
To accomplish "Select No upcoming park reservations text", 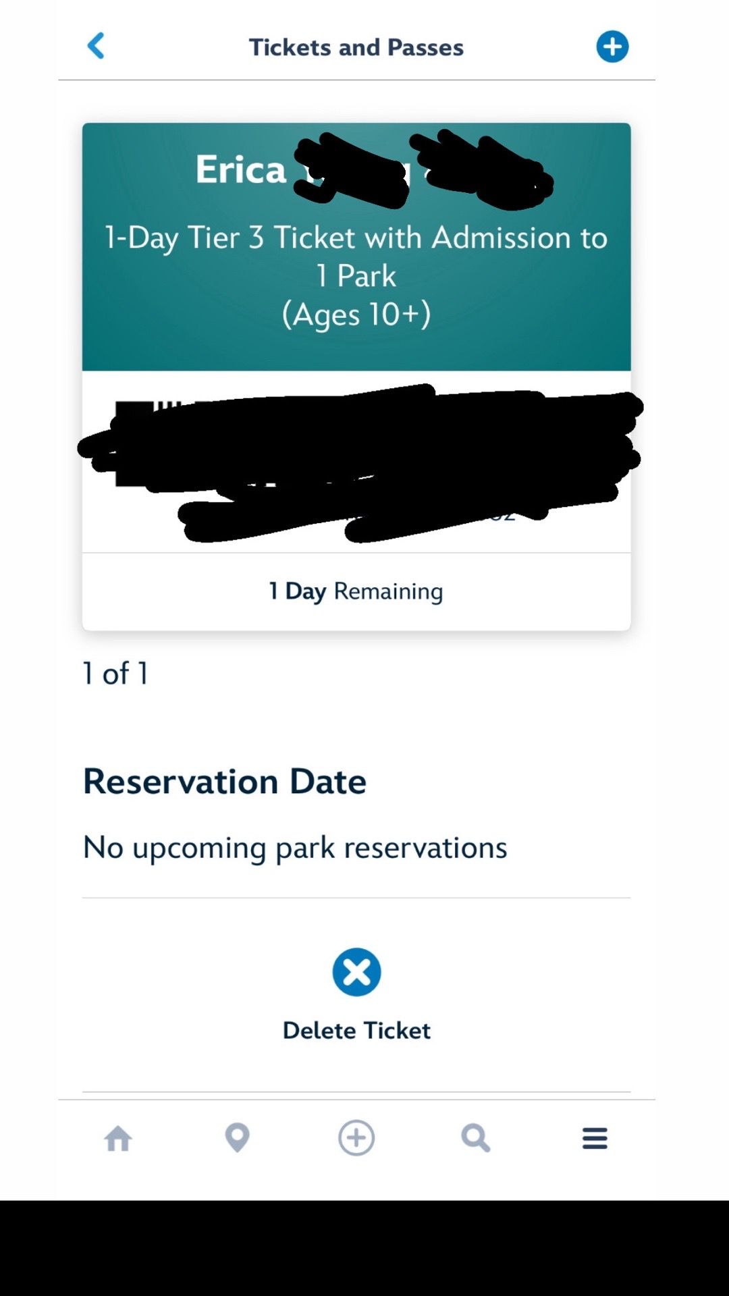I will [x=295, y=848].
